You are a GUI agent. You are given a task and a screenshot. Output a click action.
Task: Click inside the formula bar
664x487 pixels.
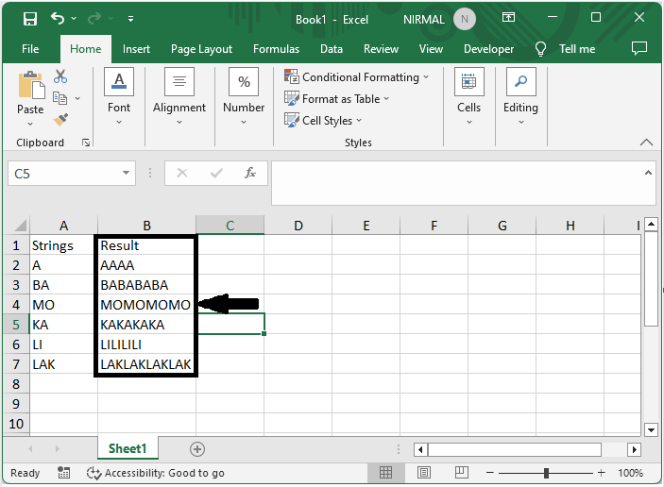click(x=456, y=183)
